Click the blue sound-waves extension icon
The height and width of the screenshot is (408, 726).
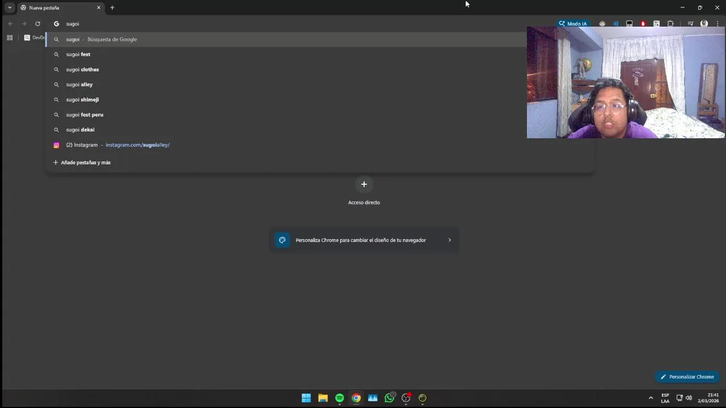(616, 24)
